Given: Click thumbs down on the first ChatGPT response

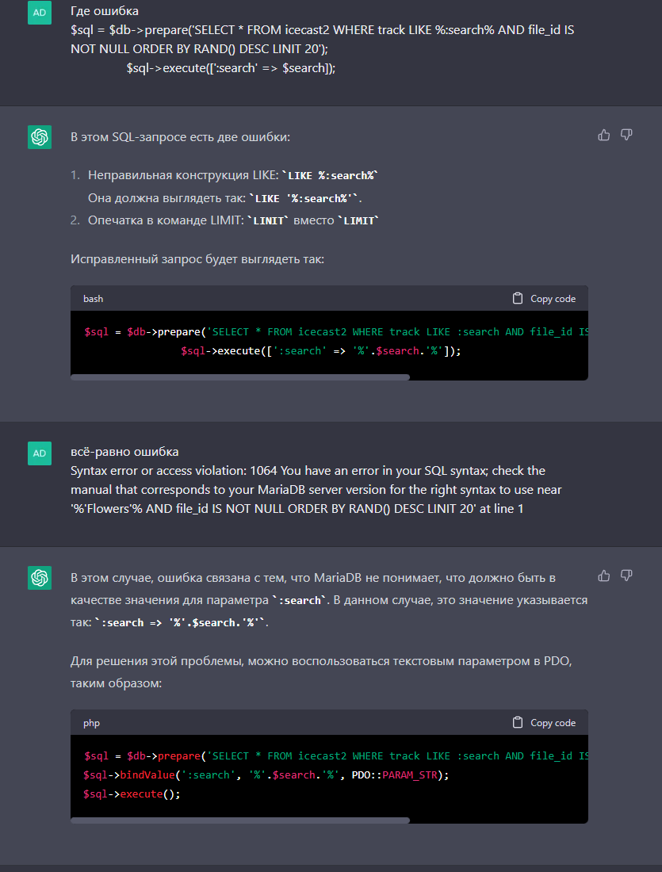Looking at the screenshot, I should [x=626, y=136].
